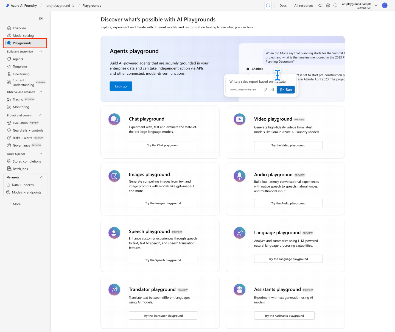Click the Speech playground card icon
This screenshot has width=395, height=332.
[x=114, y=233]
